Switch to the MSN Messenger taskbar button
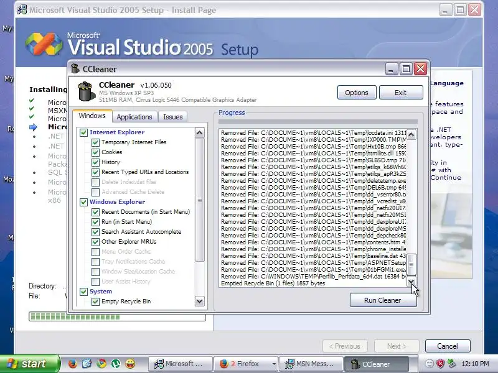 311,364
